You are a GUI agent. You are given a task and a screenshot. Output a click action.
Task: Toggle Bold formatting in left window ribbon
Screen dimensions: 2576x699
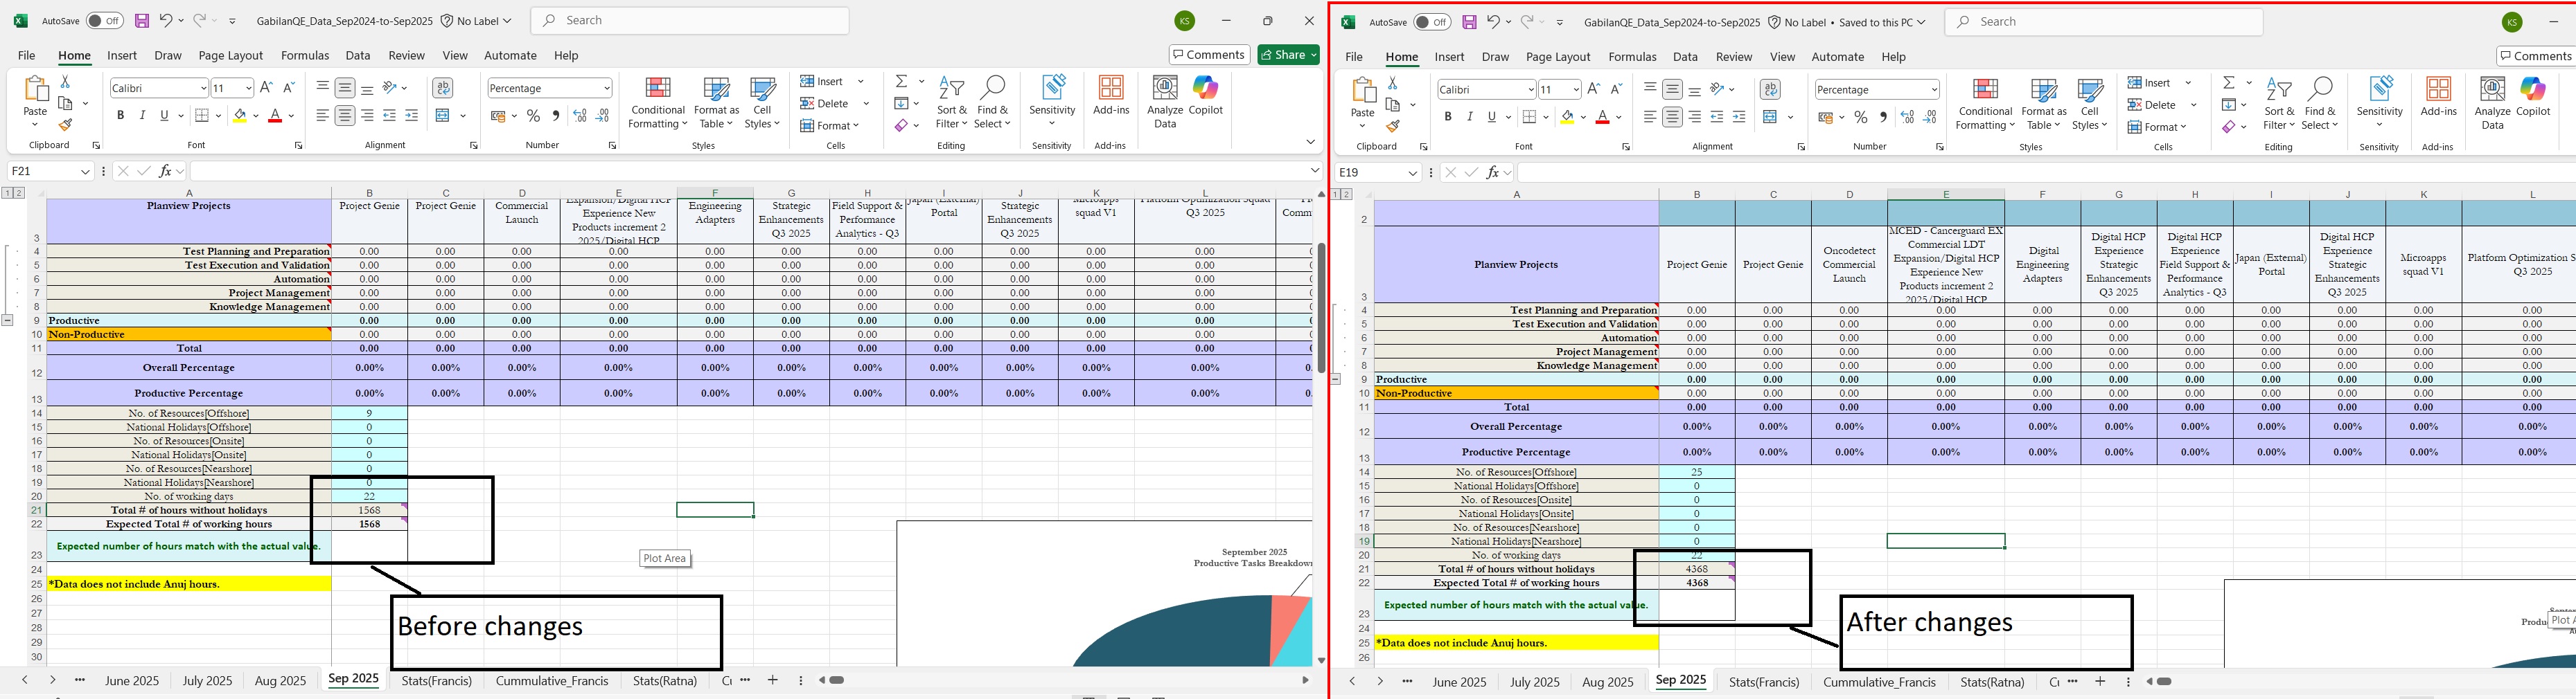120,116
